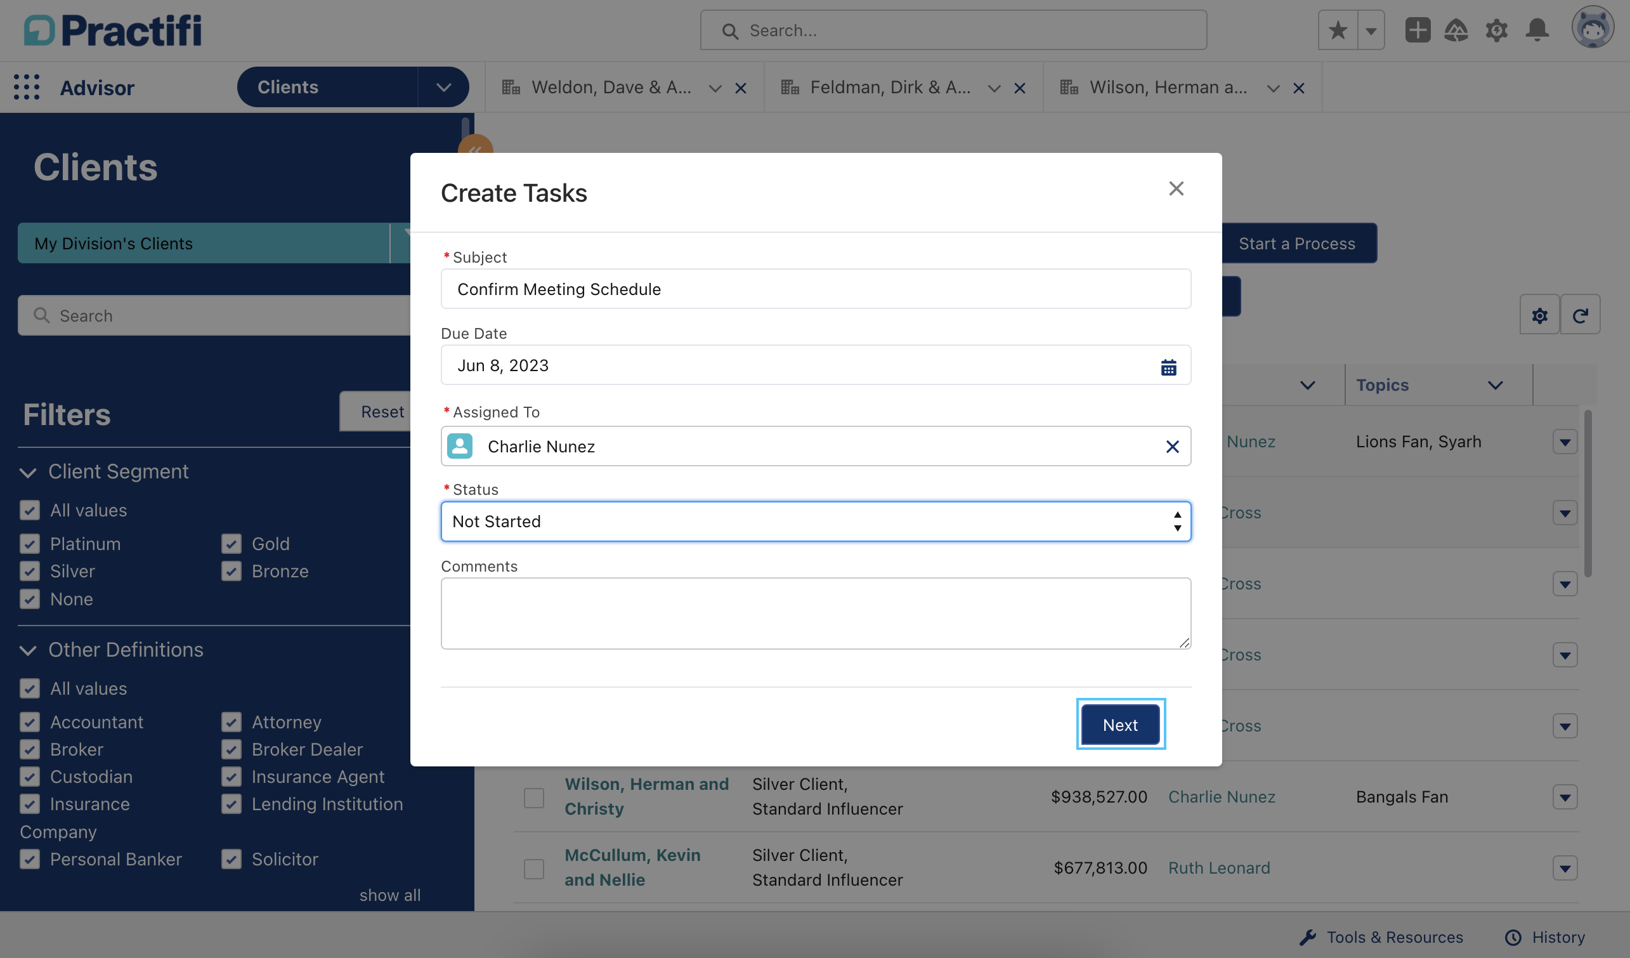Click the favorites star icon
This screenshot has width=1630, height=958.
(x=1338, y=30)
